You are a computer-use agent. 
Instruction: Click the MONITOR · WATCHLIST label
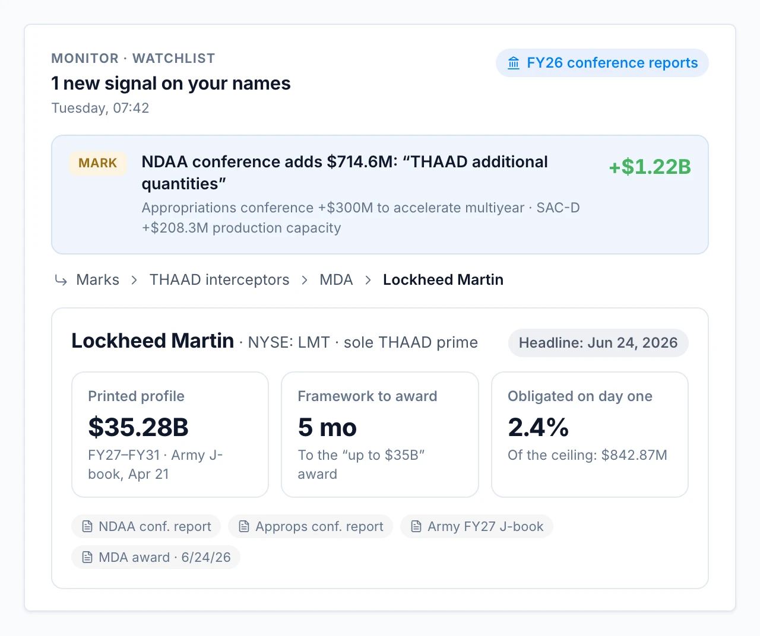point(133,59)
